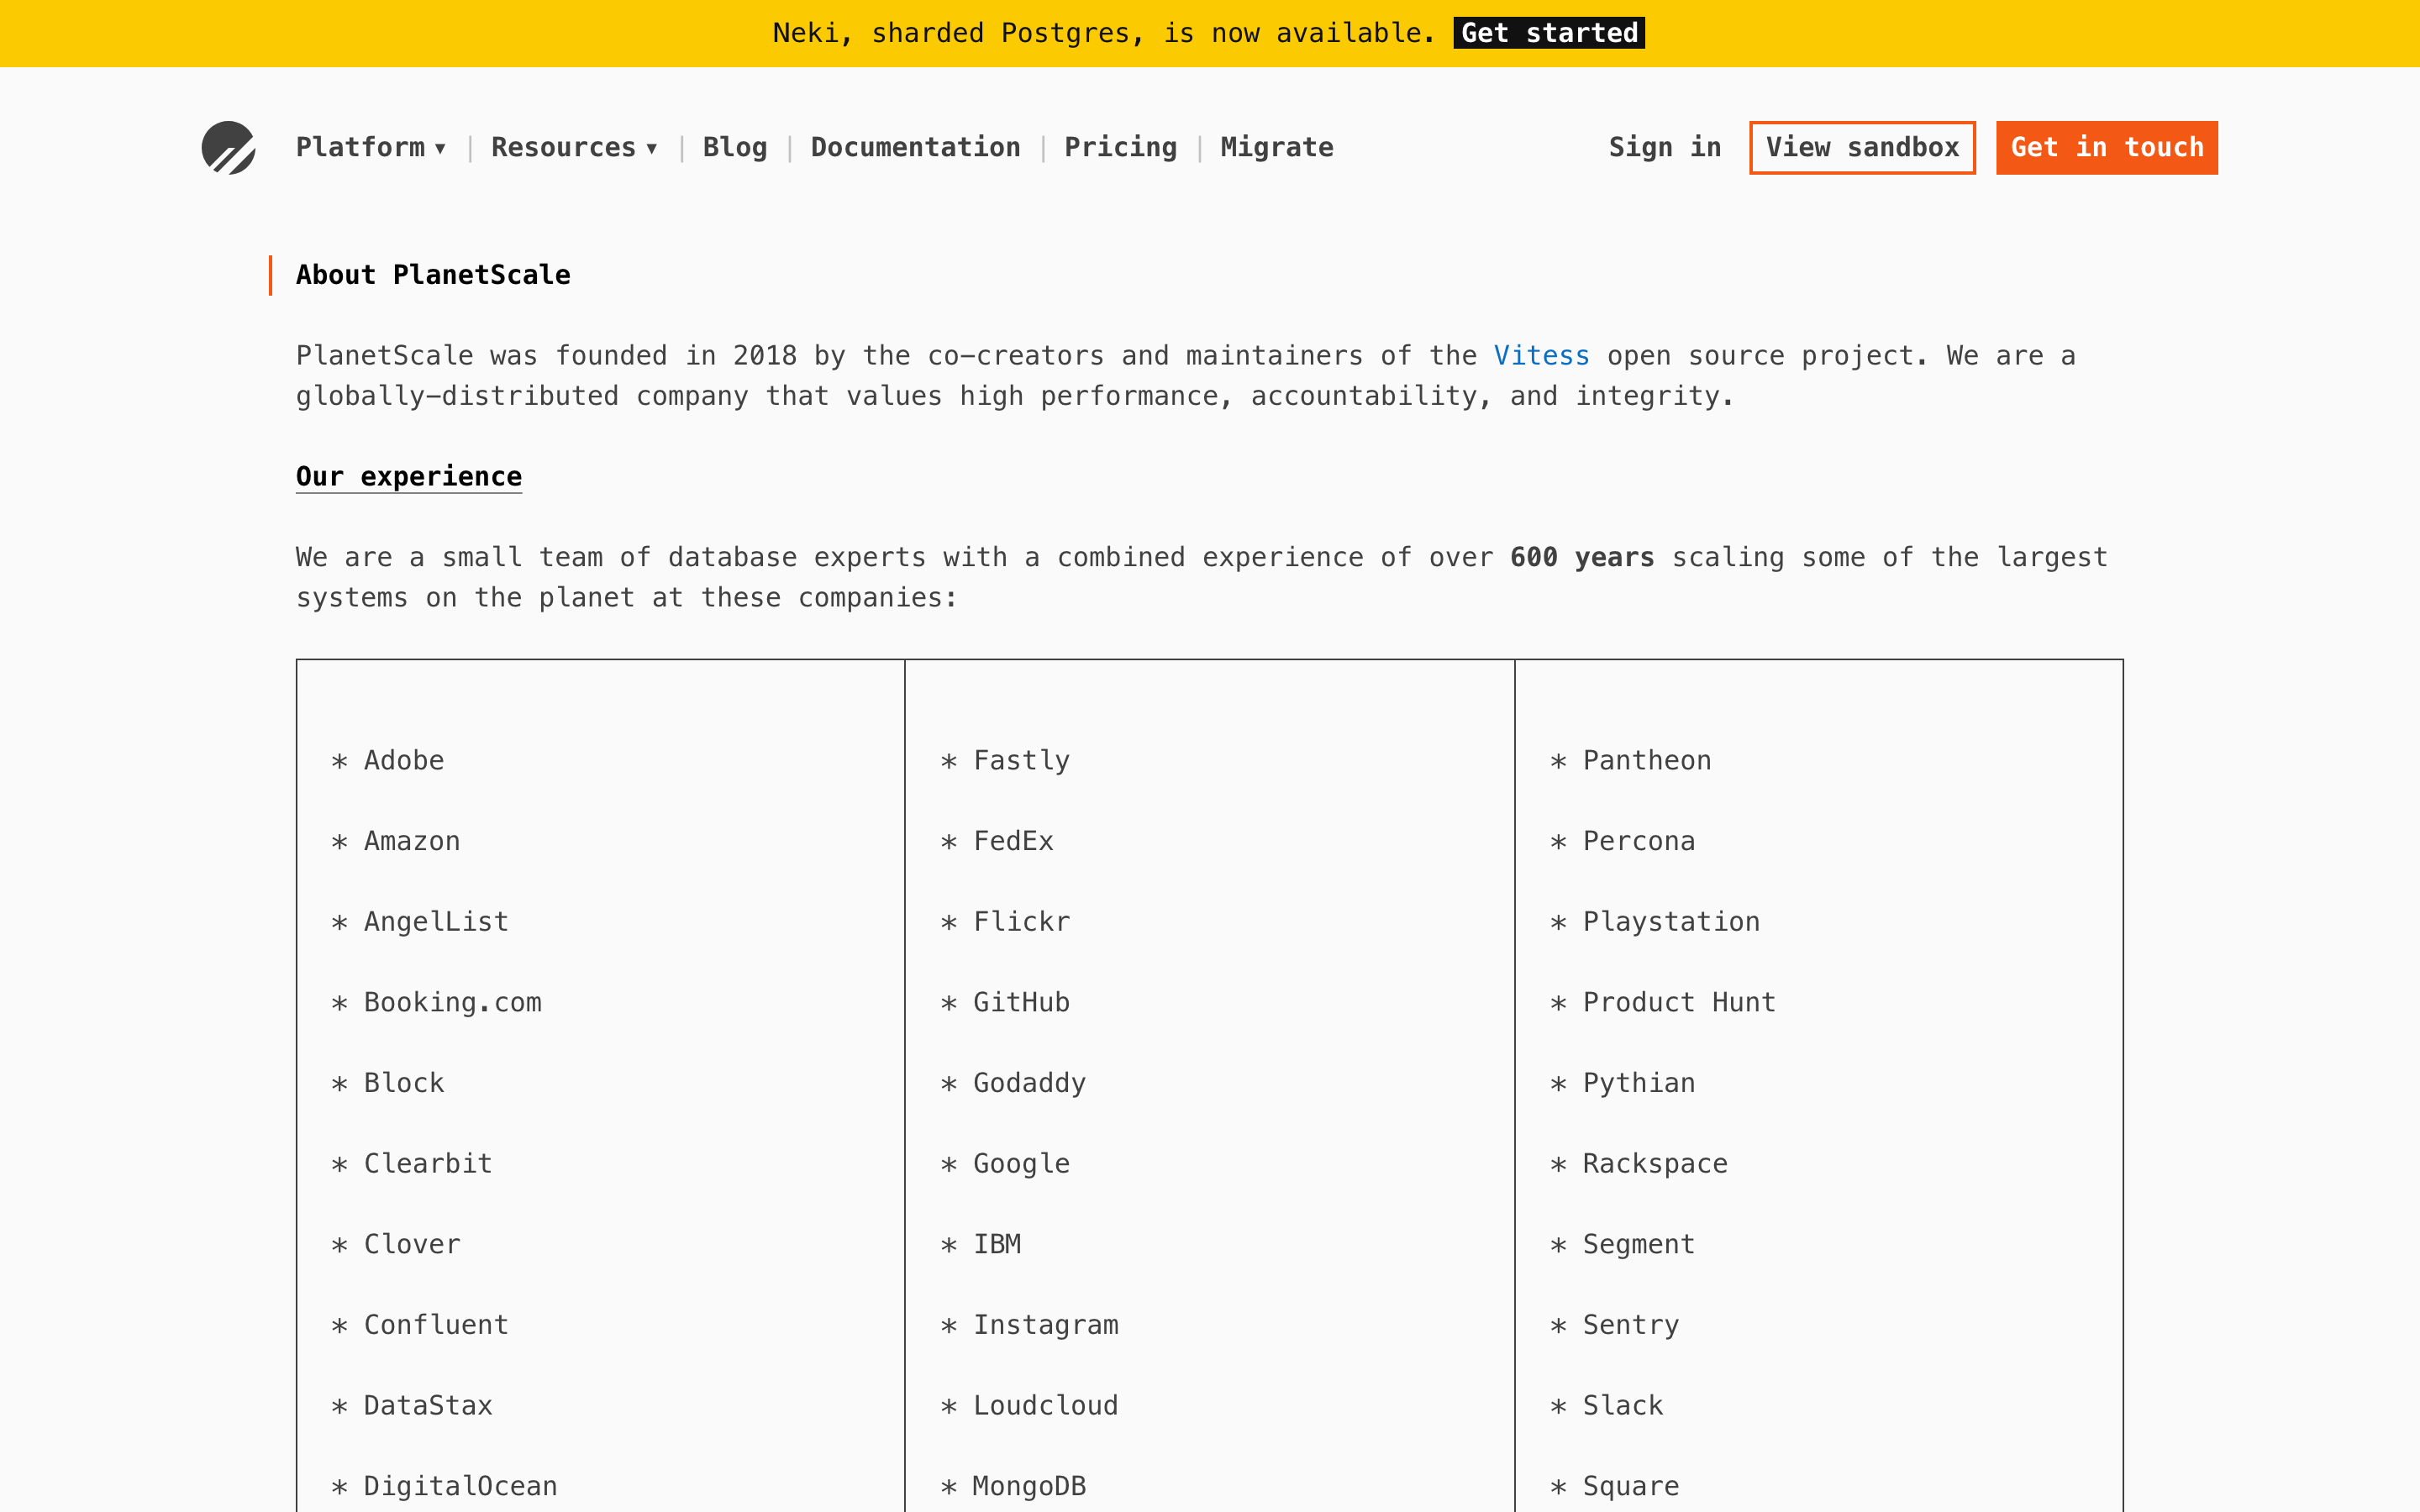The image size is (2420, 1512).
Task: Open the Migrate nav item
Action: (1276, 147)
